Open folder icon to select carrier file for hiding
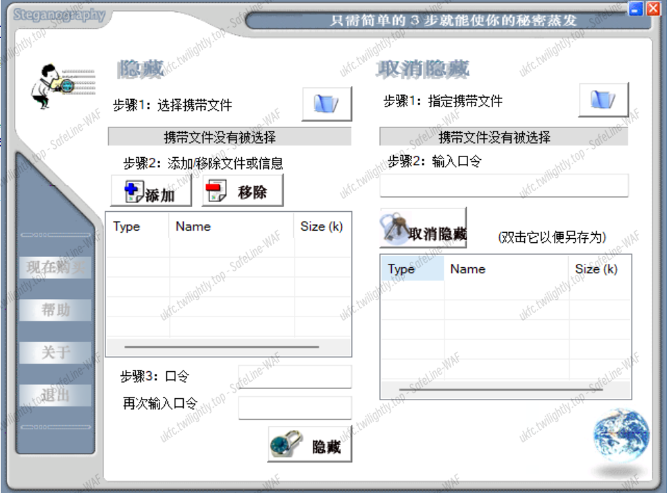Viewport: 667px width, 493px height. coord(327,104)
